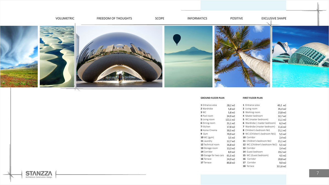The image size is (329, 185).
Task: Click the VOLUMETRIC heading
Action: (x=65, y=18)
